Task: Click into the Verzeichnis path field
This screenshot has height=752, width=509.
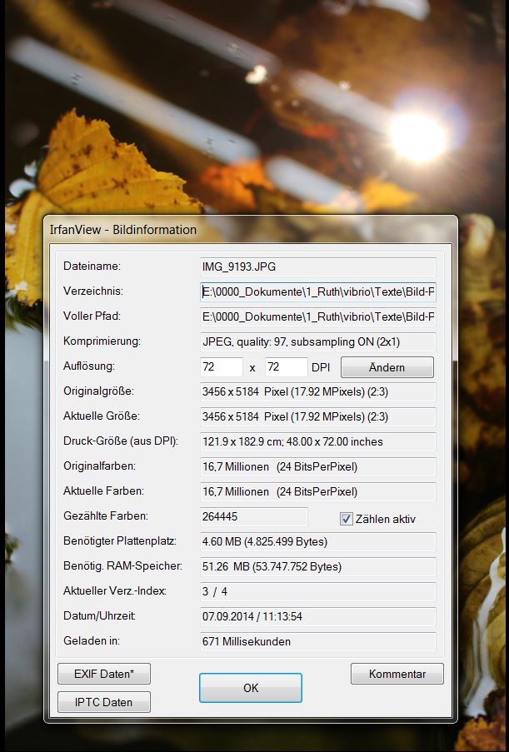Action: click(x=317, y=291)
